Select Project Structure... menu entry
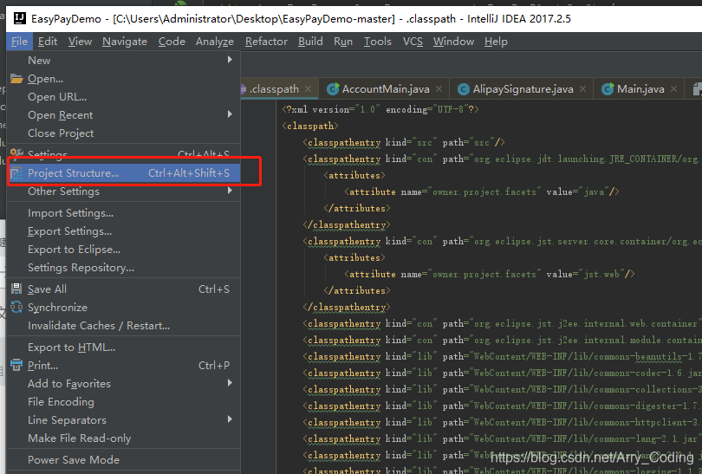Screen dimensions: 702x474 pyautogui.click(x=124, y=173)
